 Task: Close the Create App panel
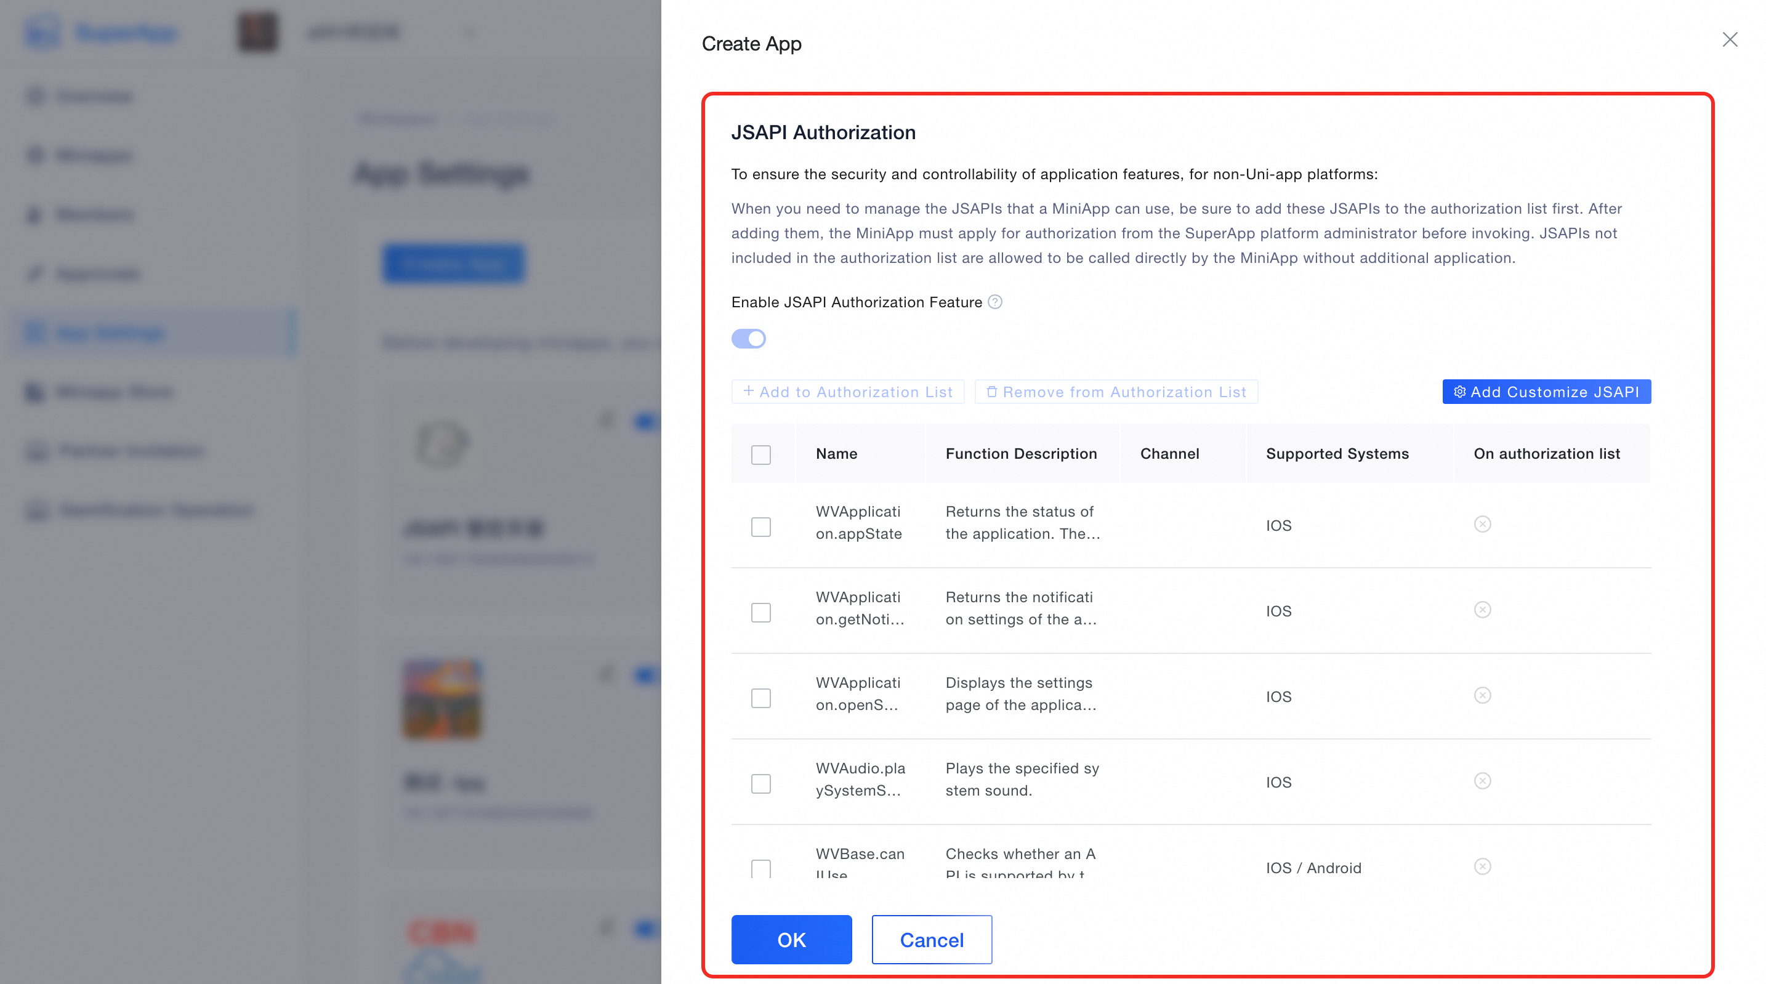click(x=1730, y=40)
